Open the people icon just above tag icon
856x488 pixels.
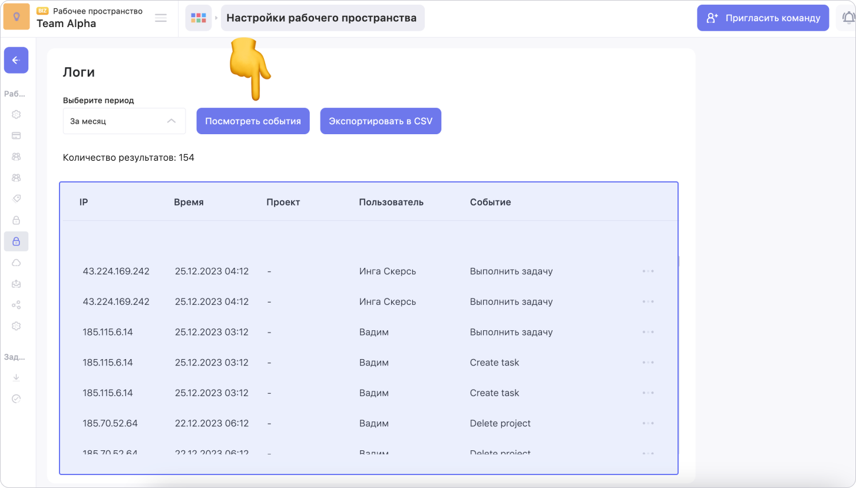(16, 178)
